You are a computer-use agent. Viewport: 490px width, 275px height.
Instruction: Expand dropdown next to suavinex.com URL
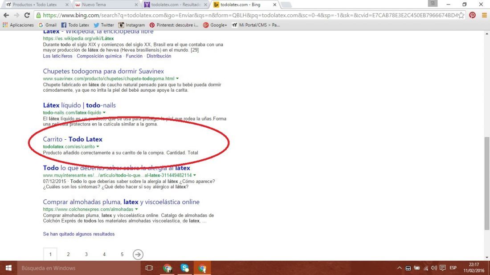[x=177, y=78]
